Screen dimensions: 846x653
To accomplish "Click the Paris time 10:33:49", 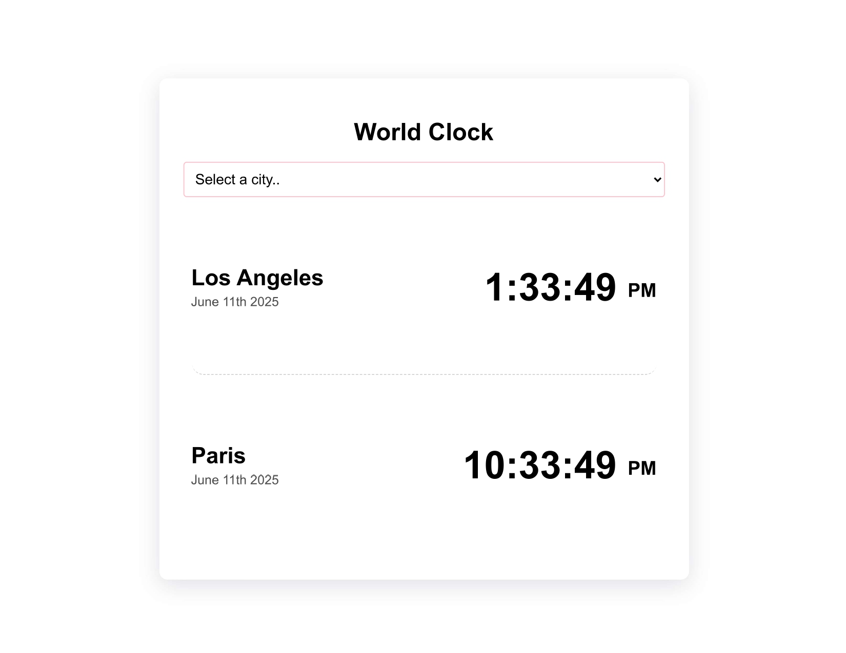I will [x=540, y=466].
